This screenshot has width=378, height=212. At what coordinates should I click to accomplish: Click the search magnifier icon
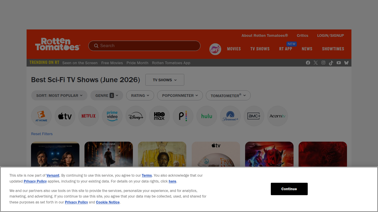(96, 46)
